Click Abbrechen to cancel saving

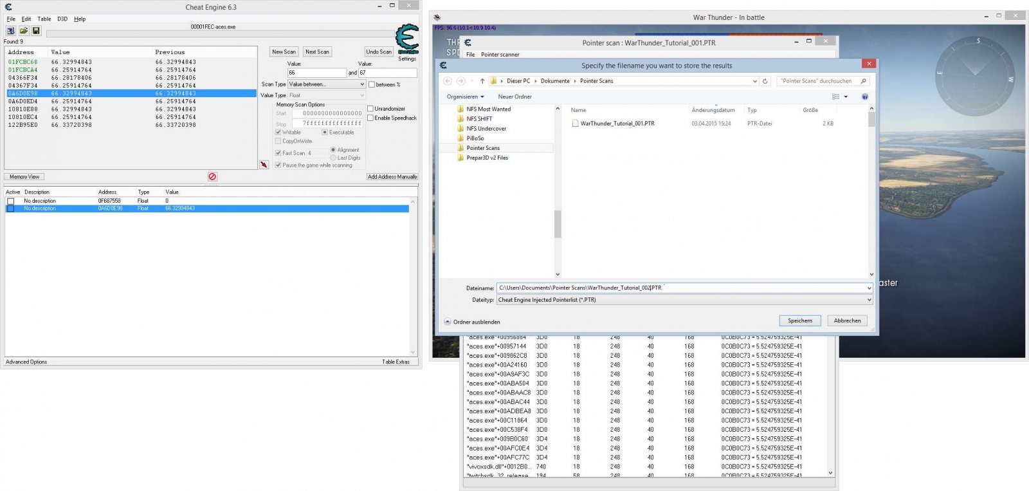(847, 320)
